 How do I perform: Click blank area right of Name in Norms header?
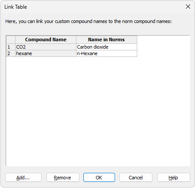point(163,40)
